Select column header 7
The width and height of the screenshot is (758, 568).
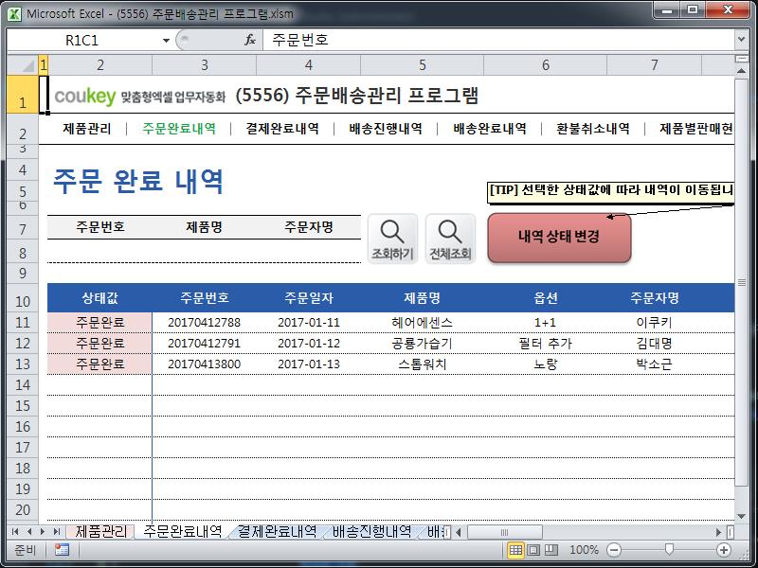654,64
